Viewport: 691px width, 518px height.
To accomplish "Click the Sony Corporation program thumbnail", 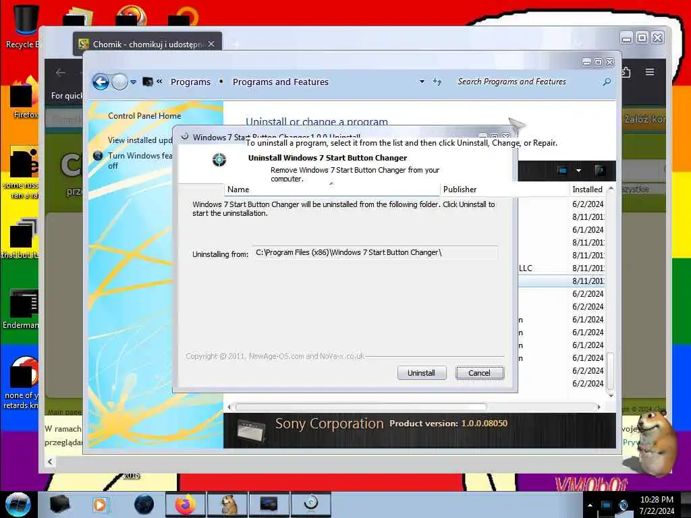I will click(251, 430).
